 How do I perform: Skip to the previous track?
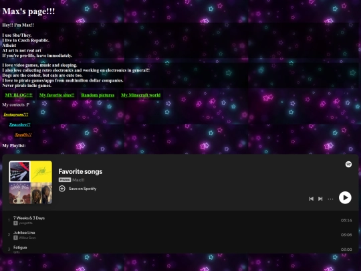coord(312,199)
